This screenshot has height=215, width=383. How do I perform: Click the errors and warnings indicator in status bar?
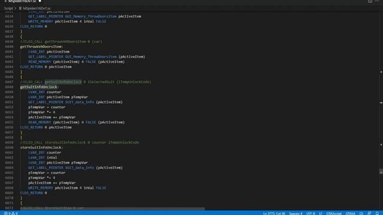click(x=11, y=213)
